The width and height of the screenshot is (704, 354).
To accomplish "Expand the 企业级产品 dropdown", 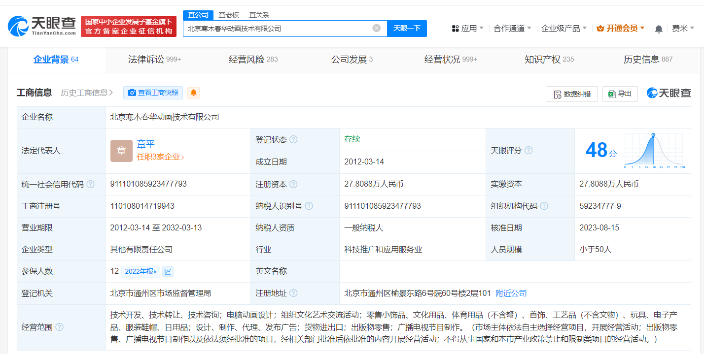I will (563, 28).
